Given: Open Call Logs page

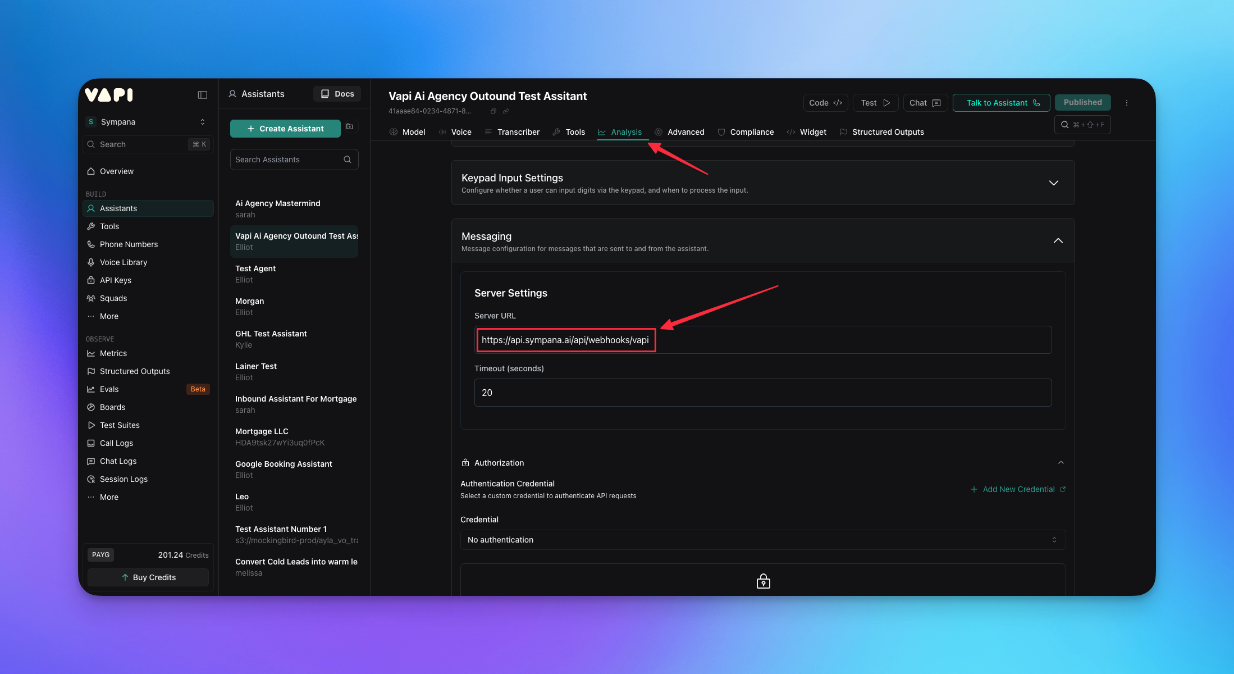Looking at the screenshot, I should click(x=148, y=443).
